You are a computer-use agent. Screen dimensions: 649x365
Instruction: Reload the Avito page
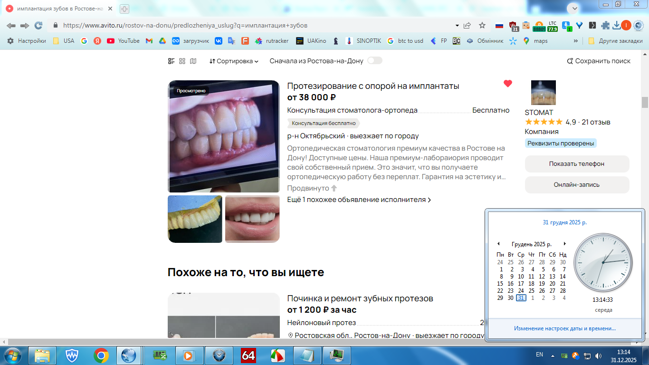(38, 25)
